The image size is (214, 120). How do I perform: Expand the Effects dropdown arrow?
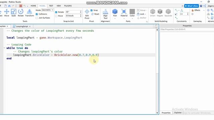pos(204,10)
